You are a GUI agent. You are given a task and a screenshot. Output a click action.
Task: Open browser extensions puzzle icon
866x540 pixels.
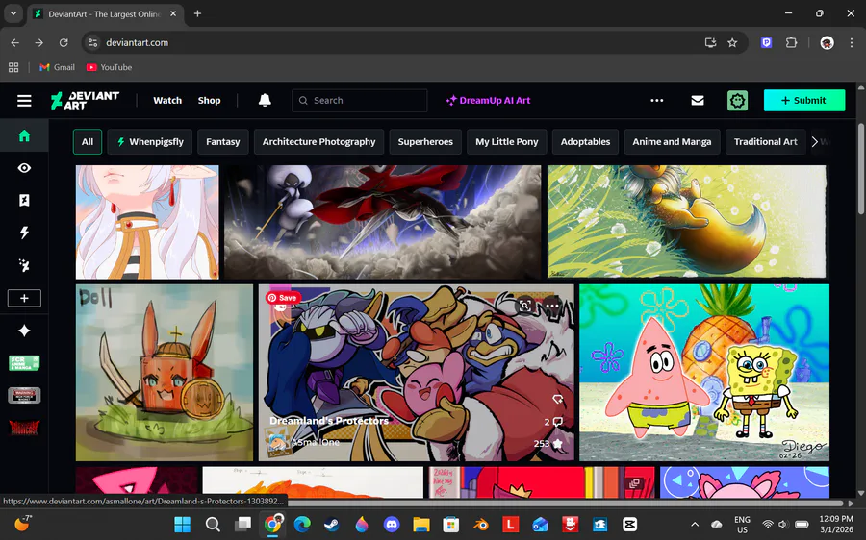[792, 42]
